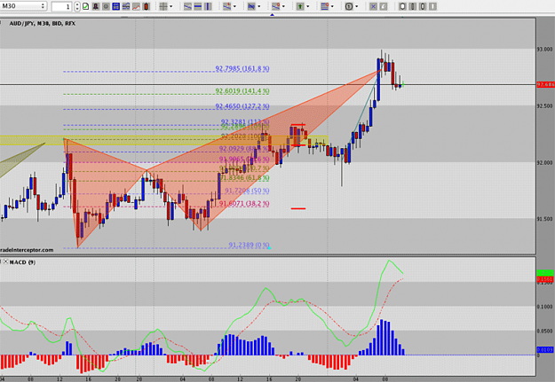Select the vertical line drawing tool
Image resolution: width=555 pixels, height=382 pixels.
click(x=208, y=6)
